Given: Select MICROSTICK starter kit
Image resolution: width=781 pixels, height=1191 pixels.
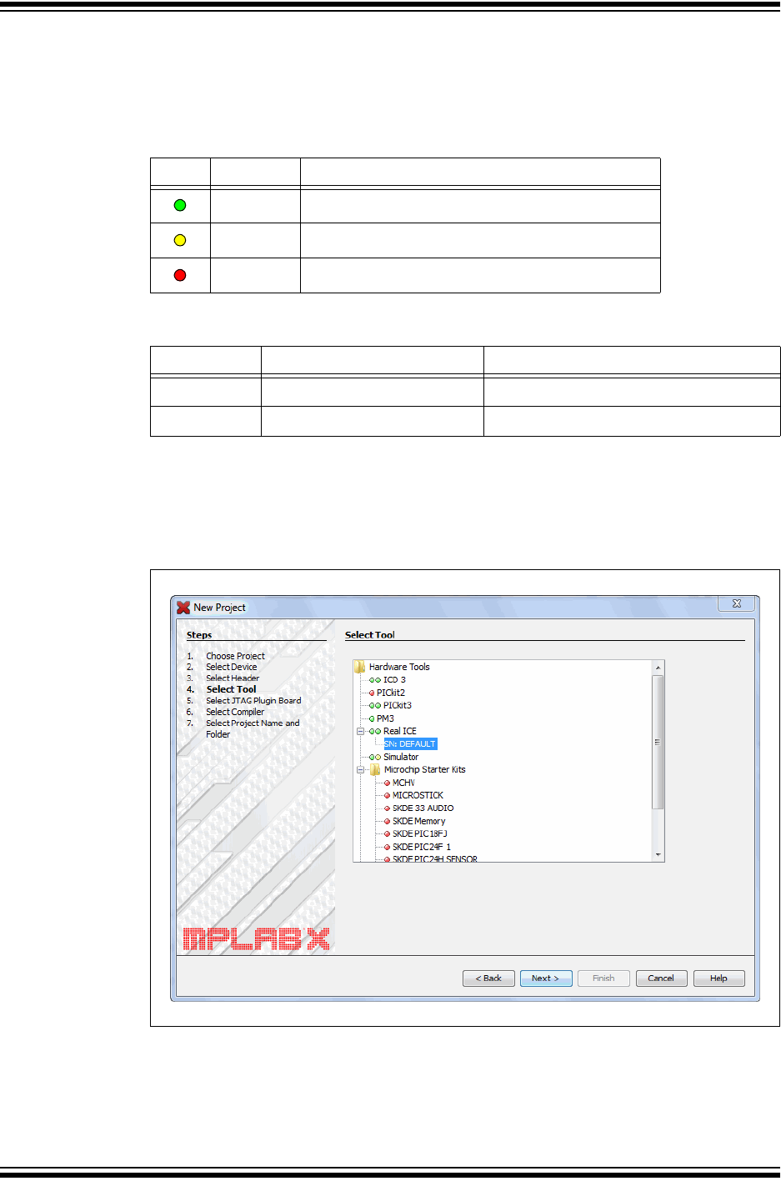Looking at the screenshot, I should (x=418, y=795).
